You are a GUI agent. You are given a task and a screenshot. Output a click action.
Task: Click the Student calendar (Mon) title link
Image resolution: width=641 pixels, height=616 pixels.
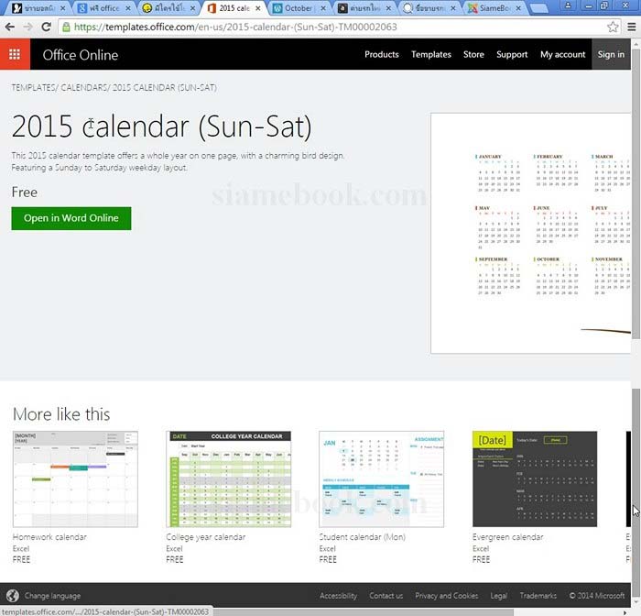click(x=363, y=536)
